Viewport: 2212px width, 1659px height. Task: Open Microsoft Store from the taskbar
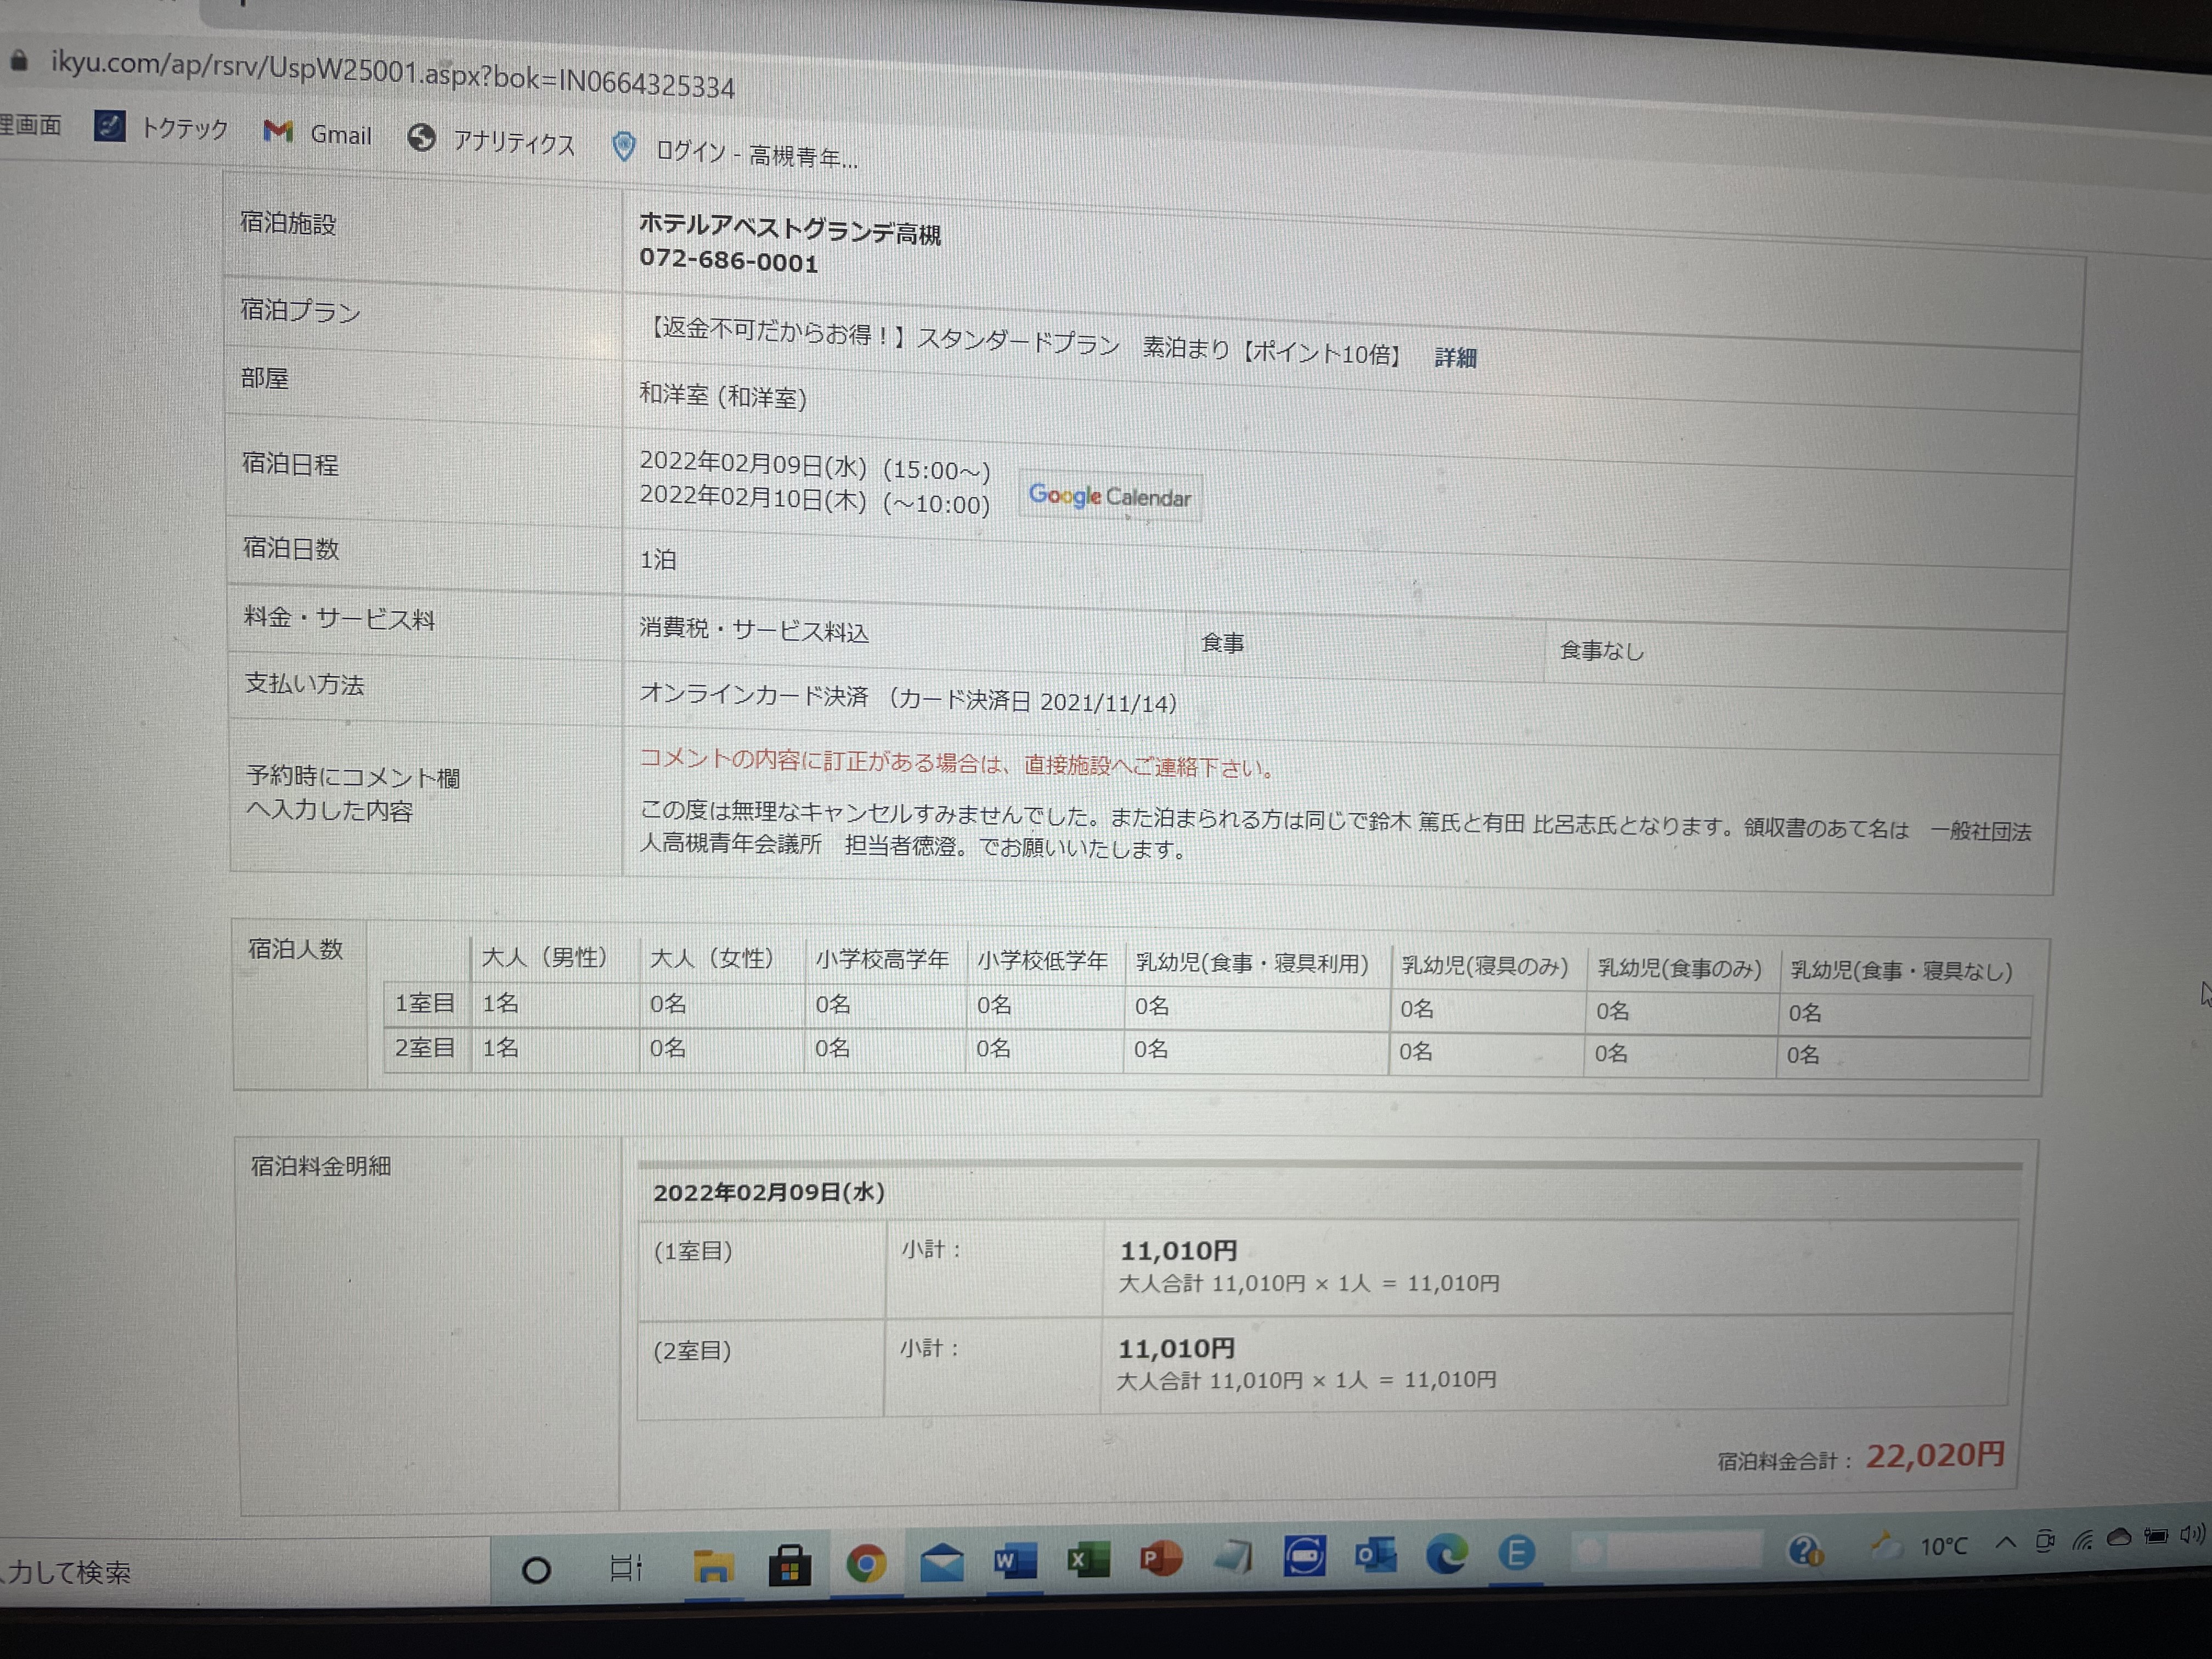pyautogui.click(x=789, y=1565)
